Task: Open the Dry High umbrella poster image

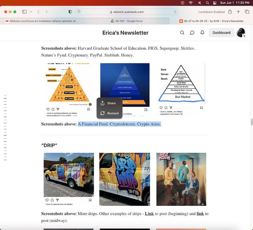Action: [x=181, y=179]
